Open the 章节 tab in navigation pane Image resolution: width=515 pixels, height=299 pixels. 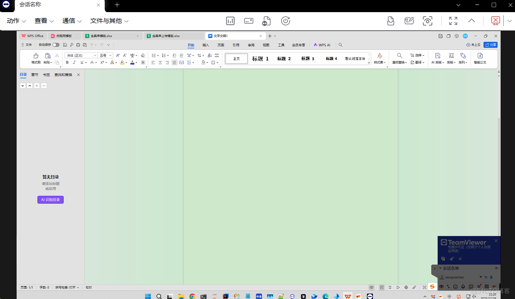click(35, 75)
